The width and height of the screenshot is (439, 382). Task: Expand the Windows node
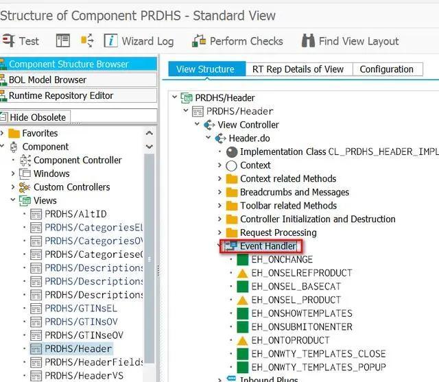(x=13, y=174)
